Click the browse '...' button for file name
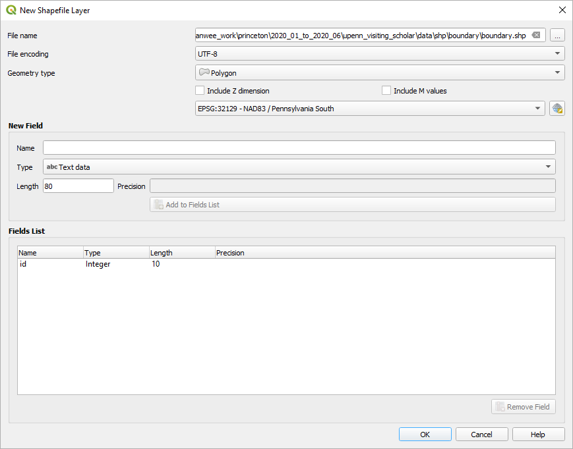This screenshot has height=449, width=573. (557, 36)
